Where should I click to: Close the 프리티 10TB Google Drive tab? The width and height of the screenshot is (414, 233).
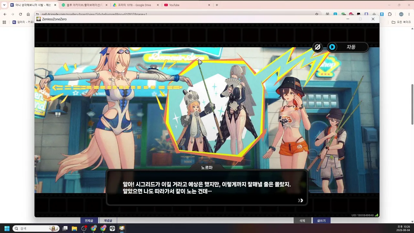tap(158, 5)
